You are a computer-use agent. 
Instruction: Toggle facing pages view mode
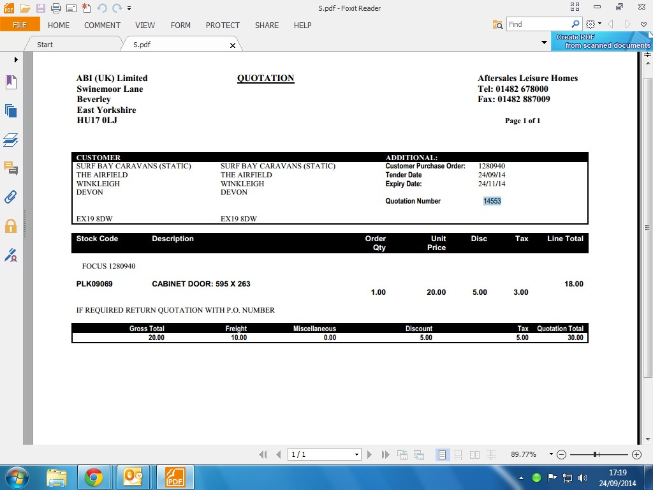coord(474,454)
